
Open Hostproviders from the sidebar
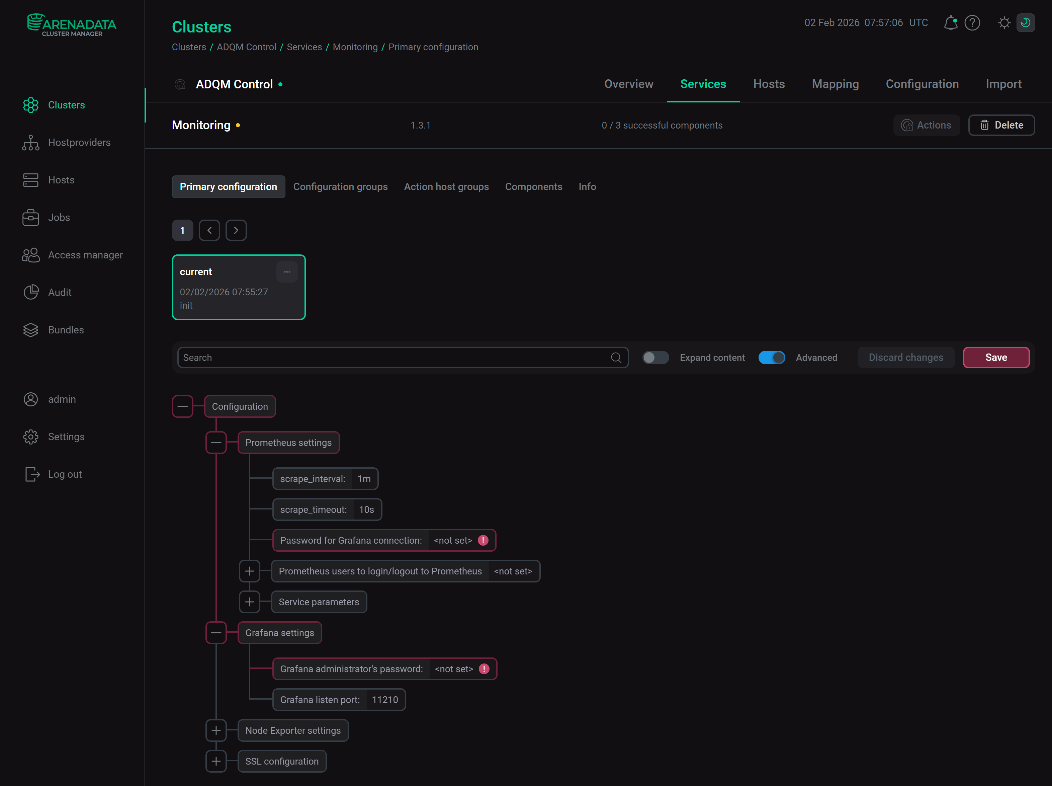click(31, 142)
